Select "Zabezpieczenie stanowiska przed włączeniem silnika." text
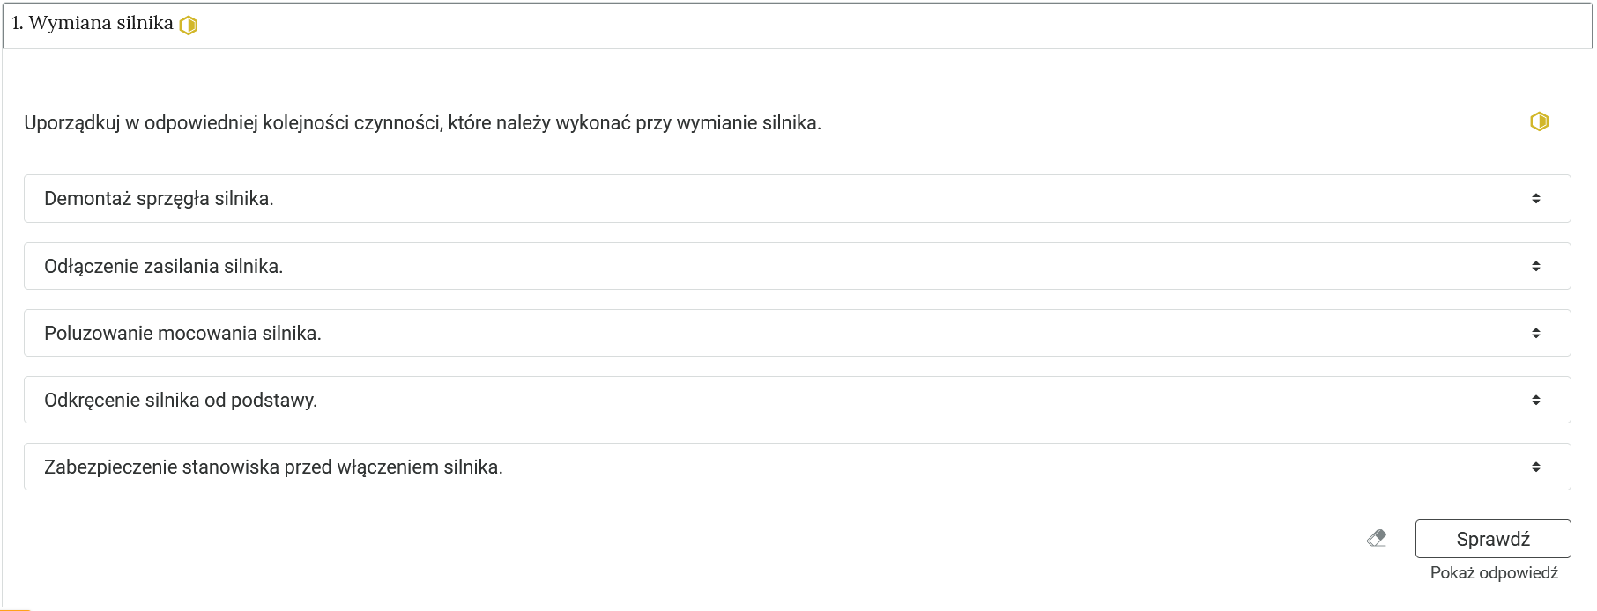The image size is (1597, 611). 273,467
